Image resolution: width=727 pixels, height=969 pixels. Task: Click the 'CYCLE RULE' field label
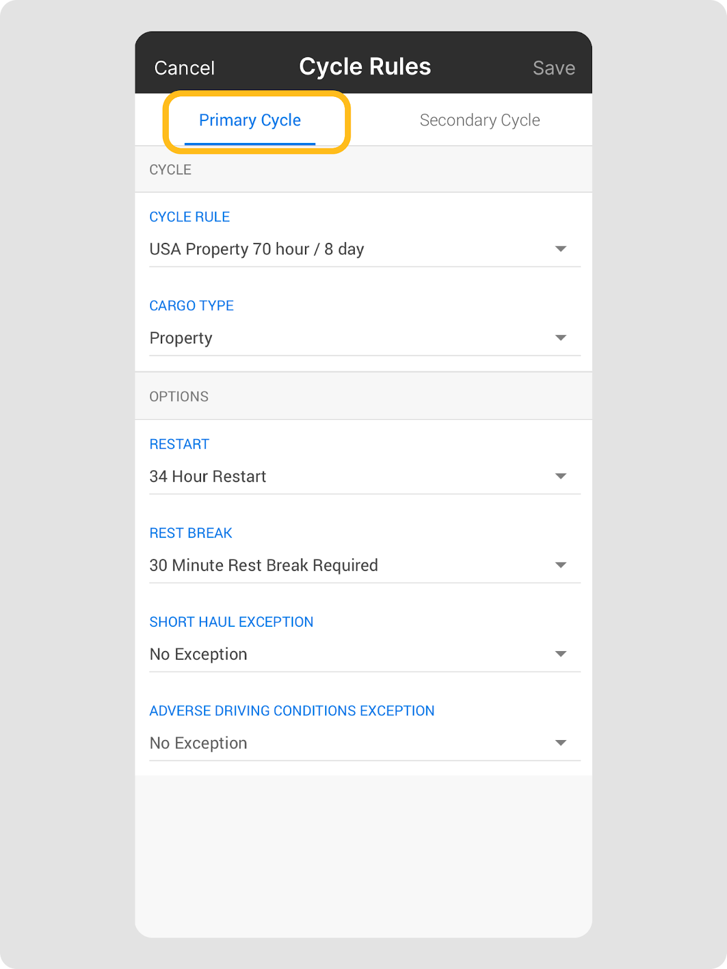pyautogui.click(x=189, y=217)
